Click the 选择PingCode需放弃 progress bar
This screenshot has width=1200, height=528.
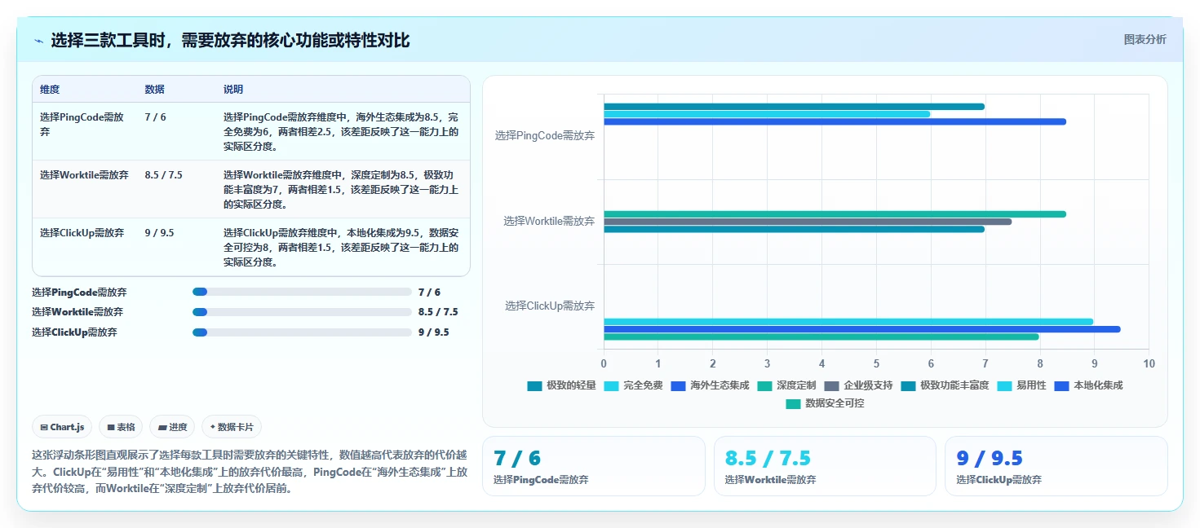(x=302, y=292)
